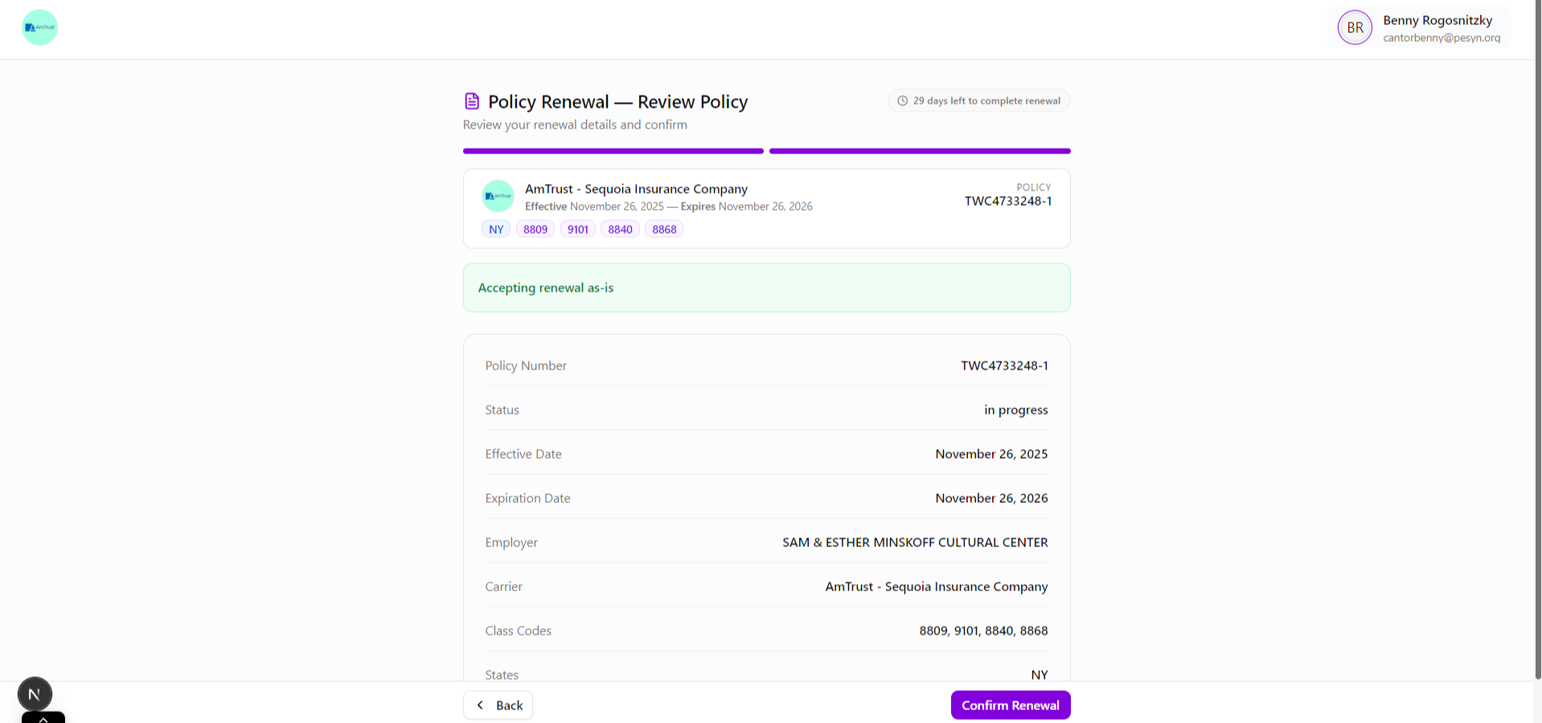
Task: Select the 9101 class code chip
Action: pyautogui.click(x=577, y=229)
